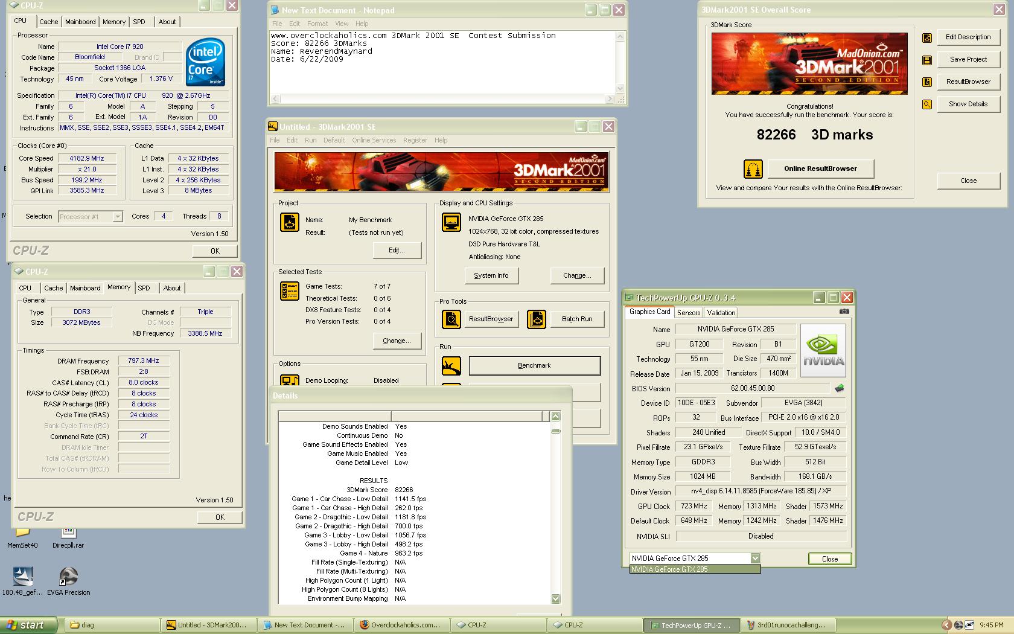Open the Mainboard tab in top CPU-Z
Screen dimensions: 1014x634
[80, 22]
